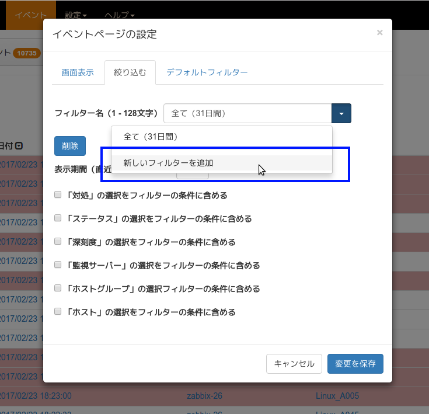This screenshot has height=414, width=429.
Task: Select 新しいフィルターを追加 menu option
Action: pyautogui.click(x=168, y=163)
